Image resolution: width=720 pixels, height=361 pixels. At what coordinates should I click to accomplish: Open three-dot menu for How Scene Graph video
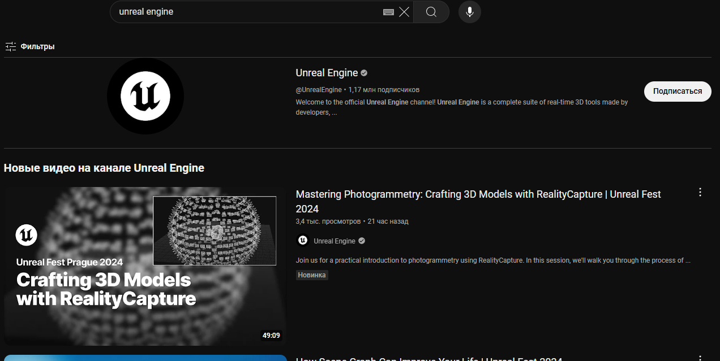coord(700,358)
